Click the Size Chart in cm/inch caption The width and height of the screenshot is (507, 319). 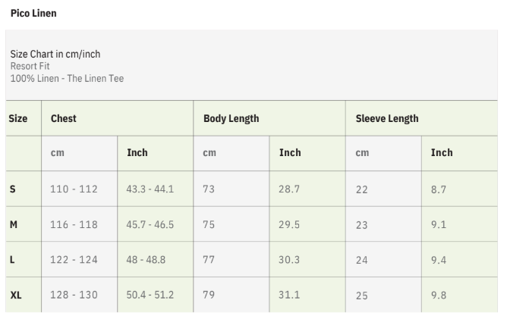point(55,54)
